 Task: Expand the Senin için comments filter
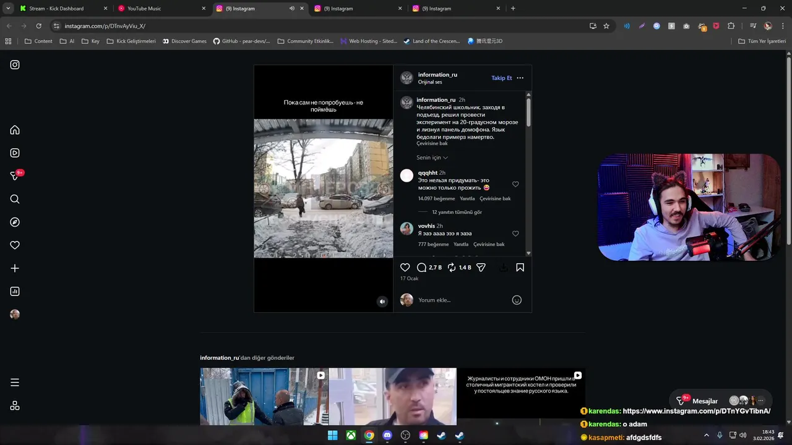coord(432,158)
